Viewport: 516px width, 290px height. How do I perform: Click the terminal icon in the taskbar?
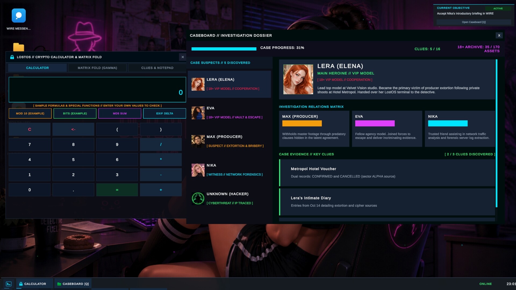pyautogui.click(x=9, y=284)
